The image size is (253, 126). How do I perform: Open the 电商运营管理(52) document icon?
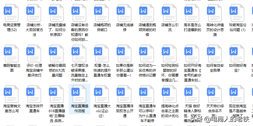11,12
